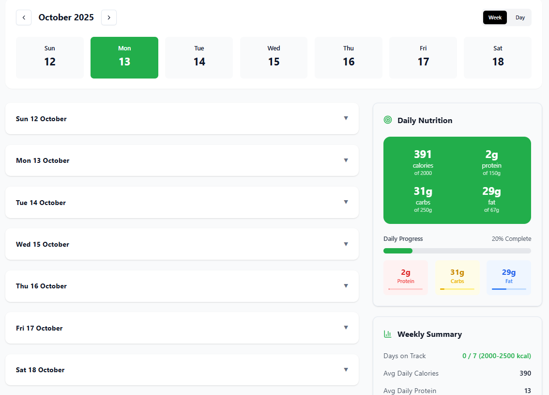This screenshot has width=549, height=395.
Task: Click the Daily Progress bar
Action: pos(457,251)
